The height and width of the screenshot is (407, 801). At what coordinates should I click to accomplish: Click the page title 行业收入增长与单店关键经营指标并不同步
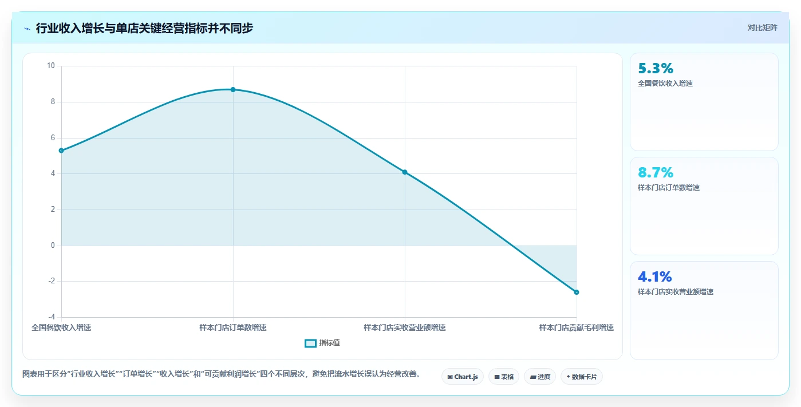144,28
